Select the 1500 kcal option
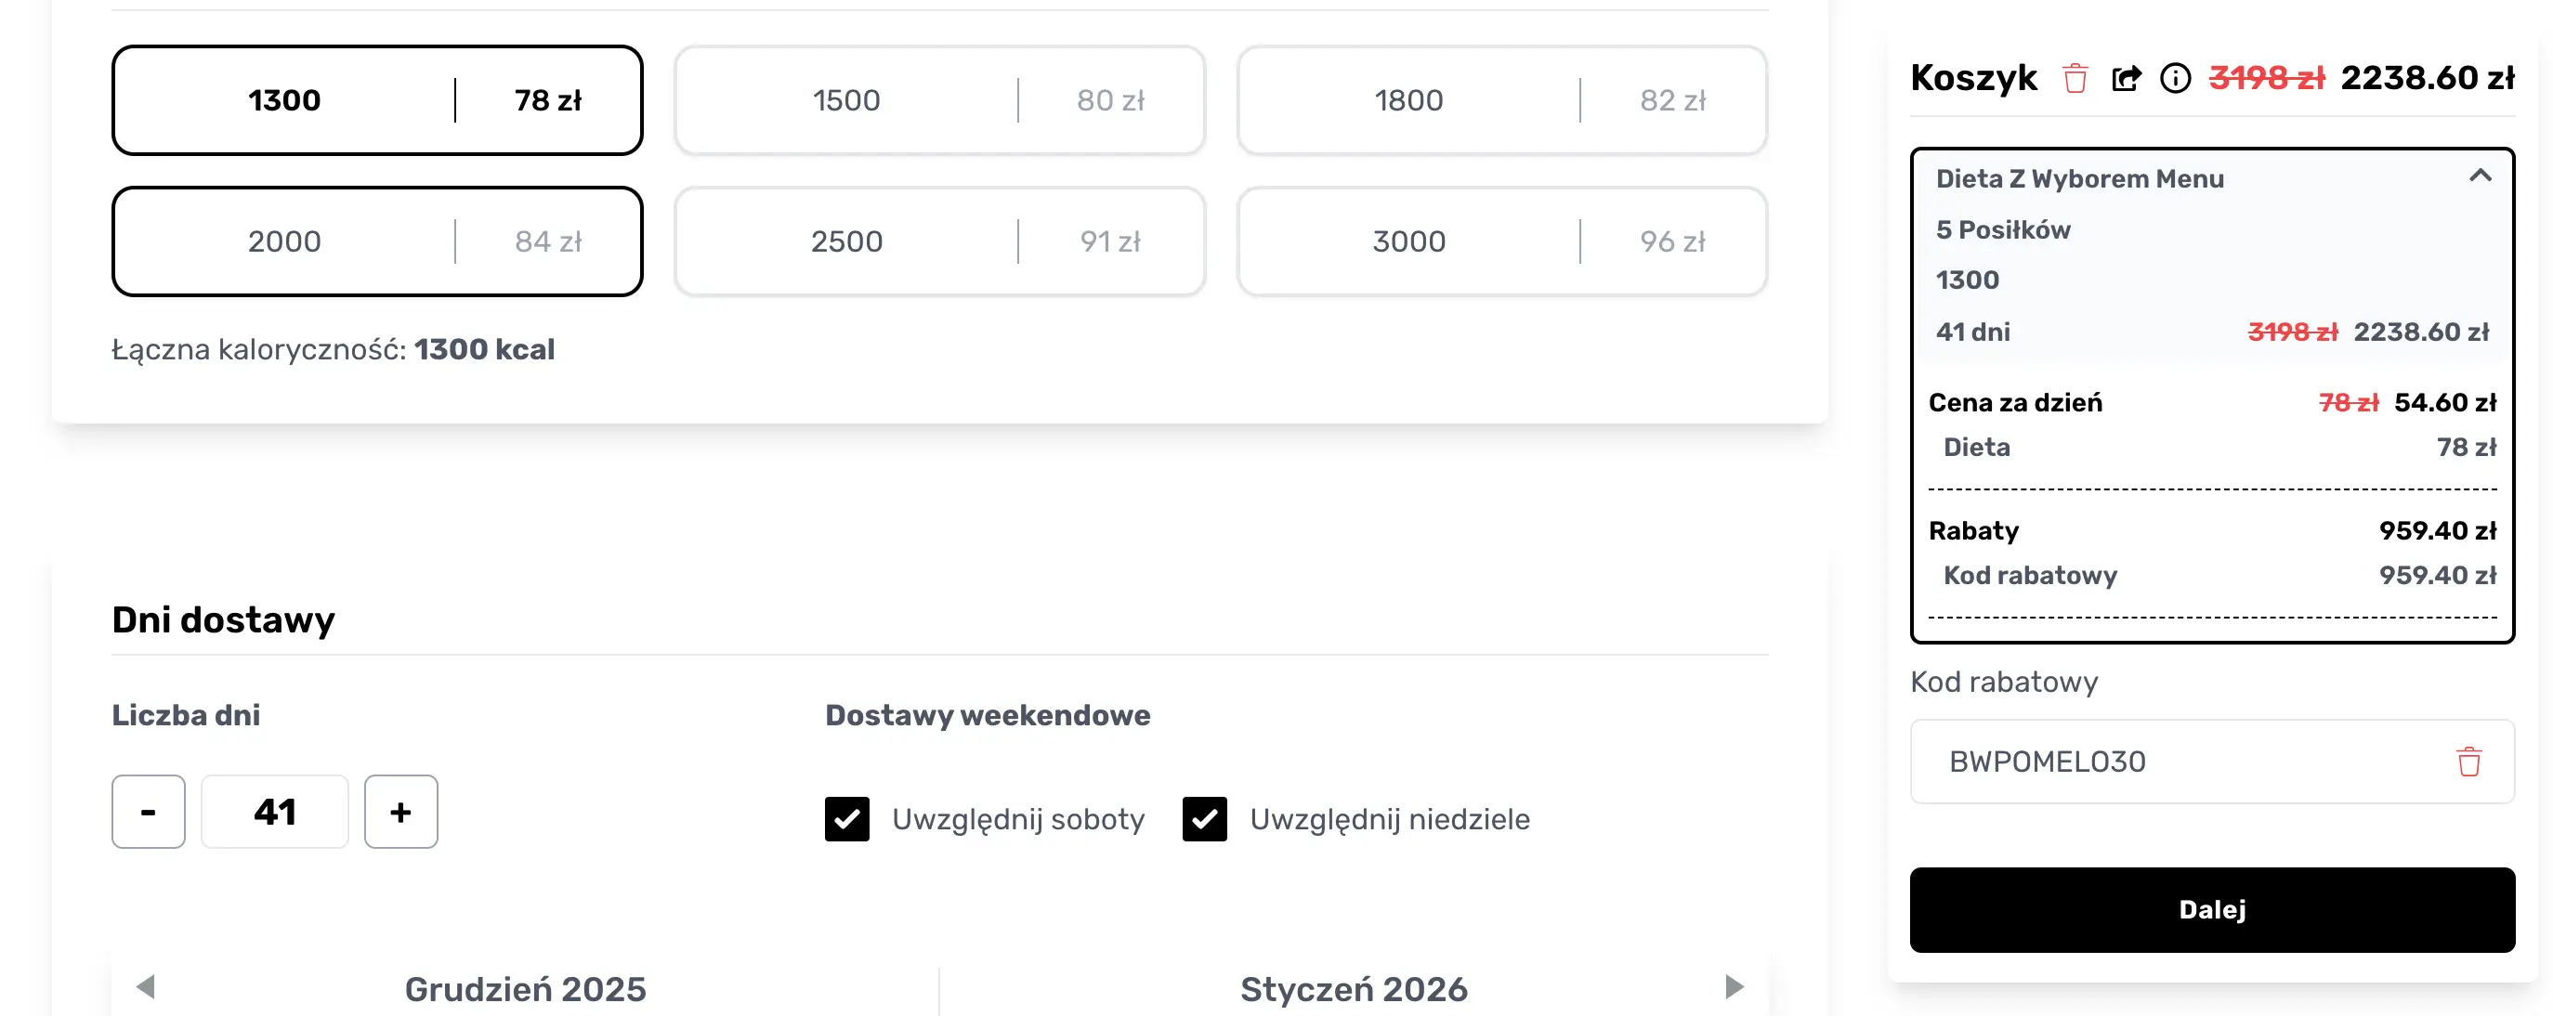This screenshot has width=2553, height=1016. (x=939, y=99)
